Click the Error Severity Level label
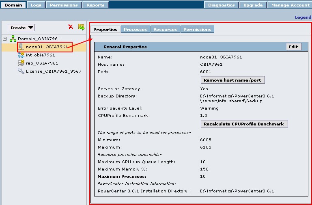Image resolution: width=312 pixels, height=205 pixels. click(x=120, y=108)
